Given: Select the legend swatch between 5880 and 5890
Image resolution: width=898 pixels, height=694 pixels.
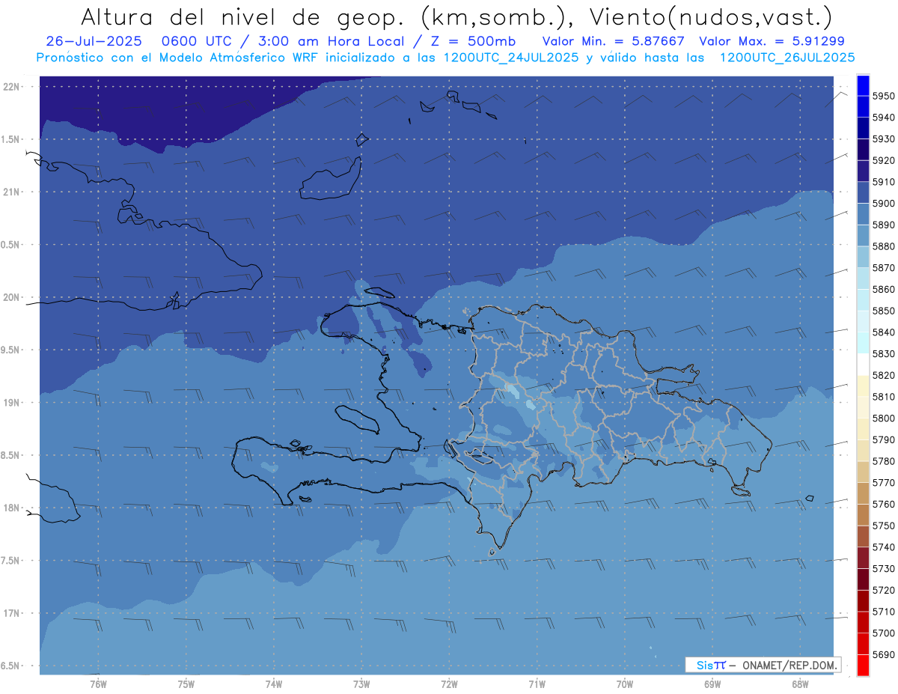Looking at the screenshot, I should tap(863, 236).
